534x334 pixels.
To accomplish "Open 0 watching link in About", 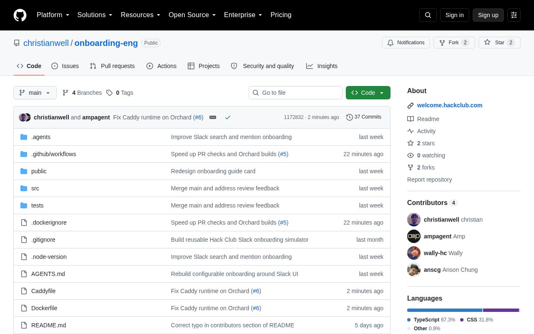I will [x=426, y=155].
